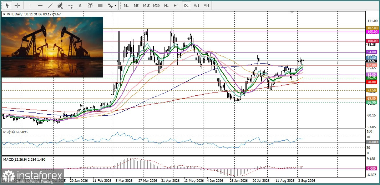Click the oil pumpjacks sunset image
This screenshot has width=380, height=185.
[x=52, y=47]
